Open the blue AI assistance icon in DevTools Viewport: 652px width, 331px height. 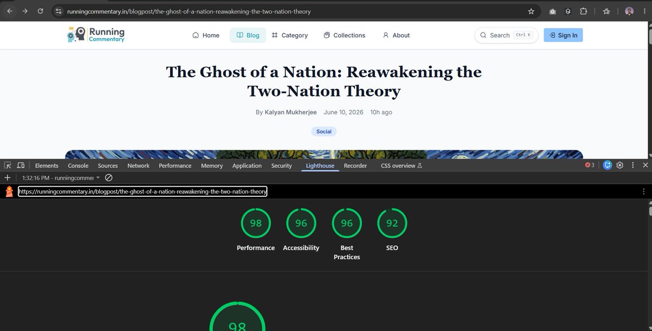607,165
